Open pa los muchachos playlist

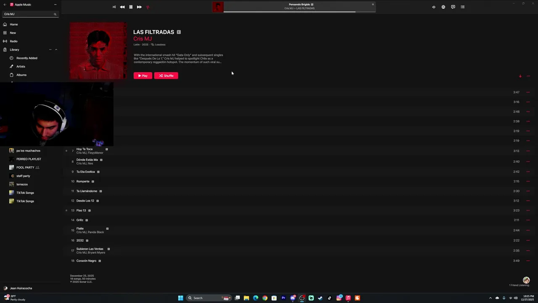28,151
